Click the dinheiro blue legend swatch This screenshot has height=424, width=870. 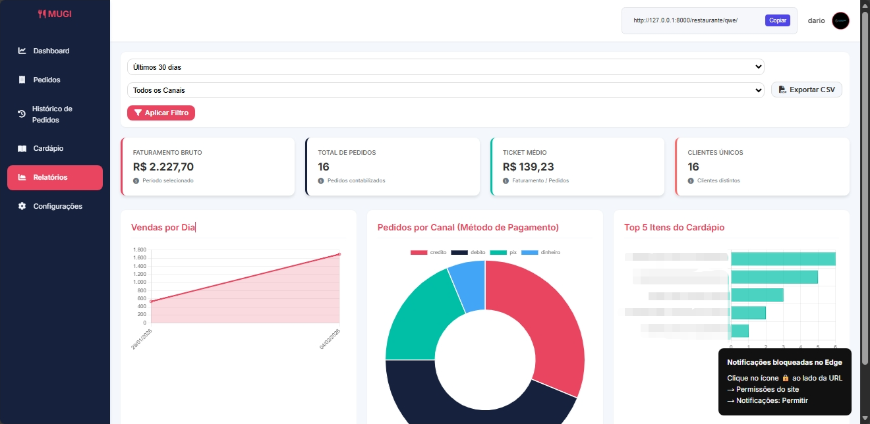pyautogui.click(x=529, y=253)
